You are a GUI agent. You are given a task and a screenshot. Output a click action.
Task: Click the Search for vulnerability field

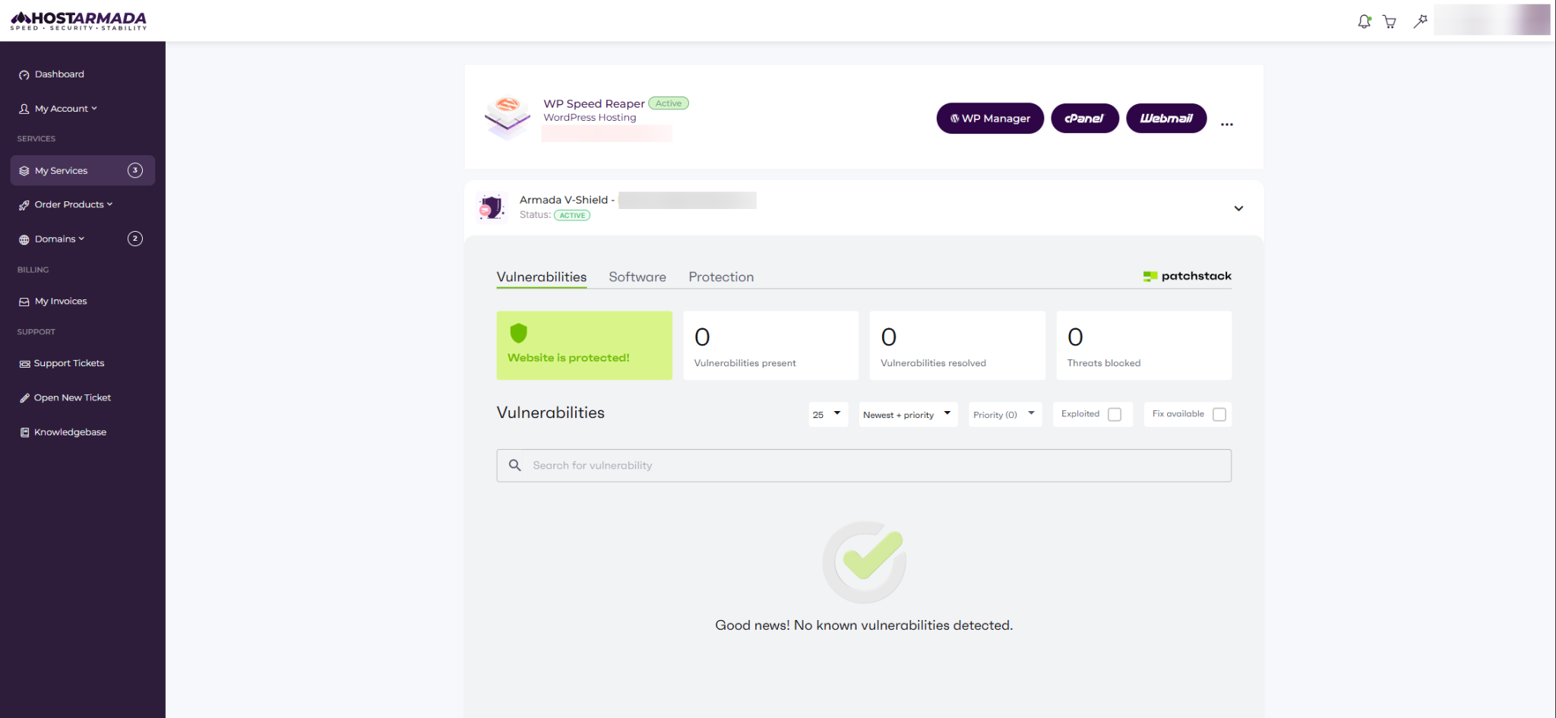click(x=864, y=466)
